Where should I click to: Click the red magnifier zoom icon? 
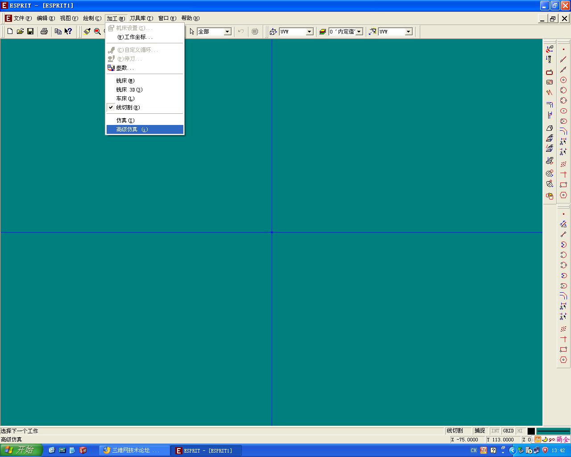tap(97, 32)
